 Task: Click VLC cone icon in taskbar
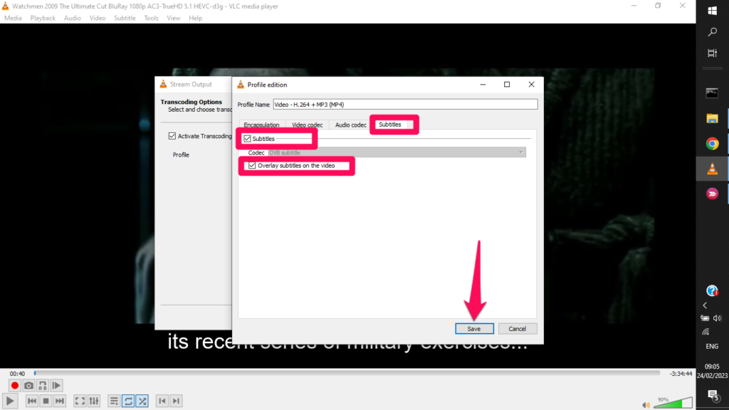point(712,169)
